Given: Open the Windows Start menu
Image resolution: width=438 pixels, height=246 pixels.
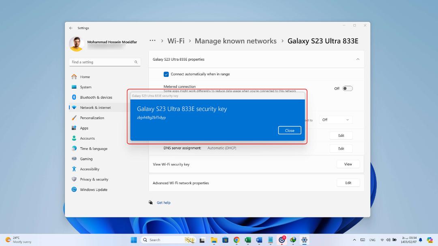Looking at the screenshot, I should pyautogui.click(x=134, y=240).
